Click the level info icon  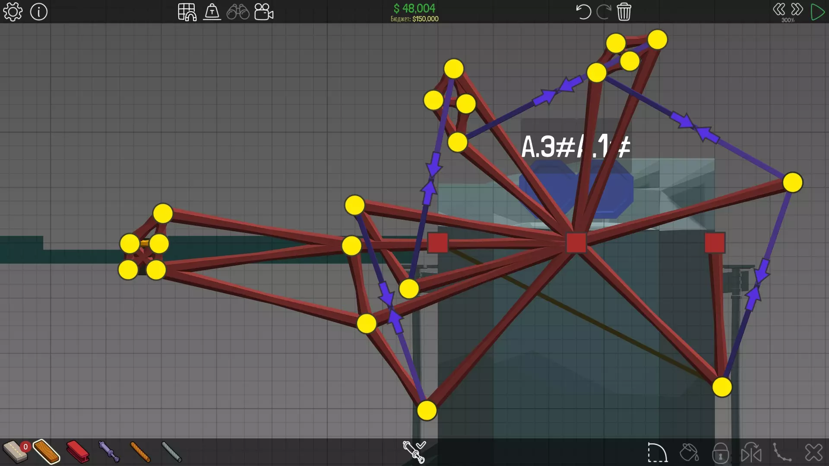point(39,12)
